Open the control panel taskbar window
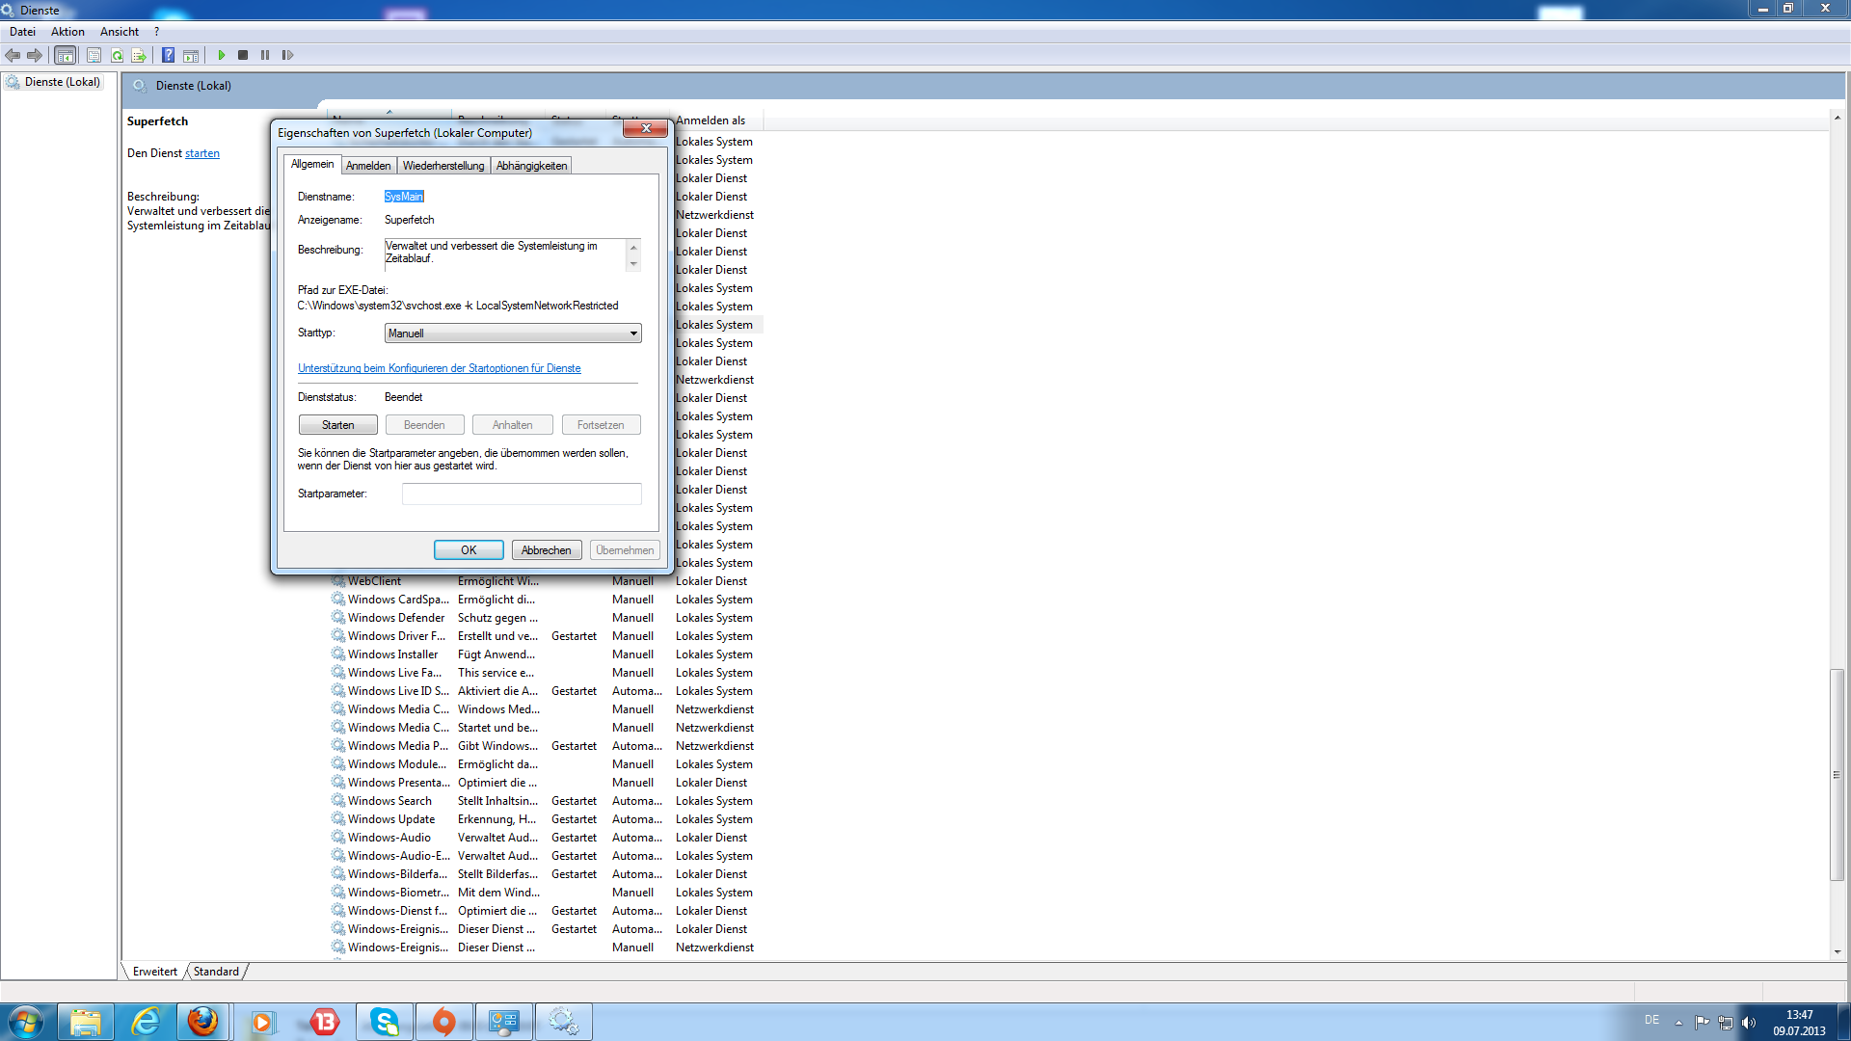This screenshot has height=1041, width=1851. pyautogui.click(x=503, y=1022)
